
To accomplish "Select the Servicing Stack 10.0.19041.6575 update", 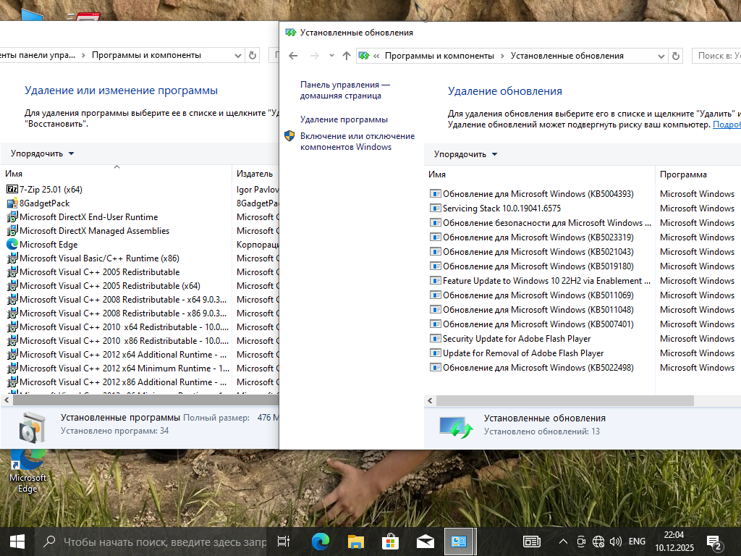I will (x=501, y=208).
